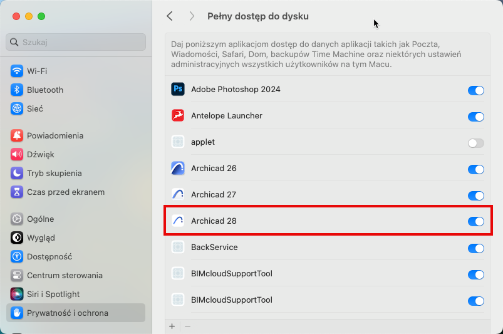Open Sieć network settings

click(76, 109)
